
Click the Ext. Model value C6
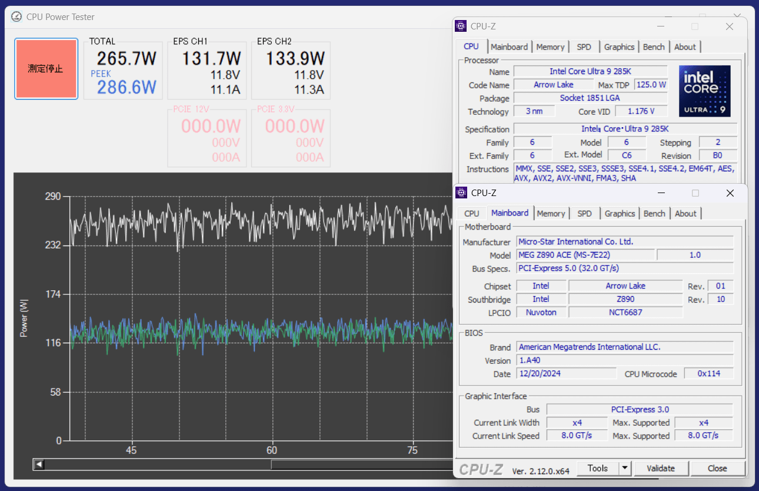coord(627,156)
